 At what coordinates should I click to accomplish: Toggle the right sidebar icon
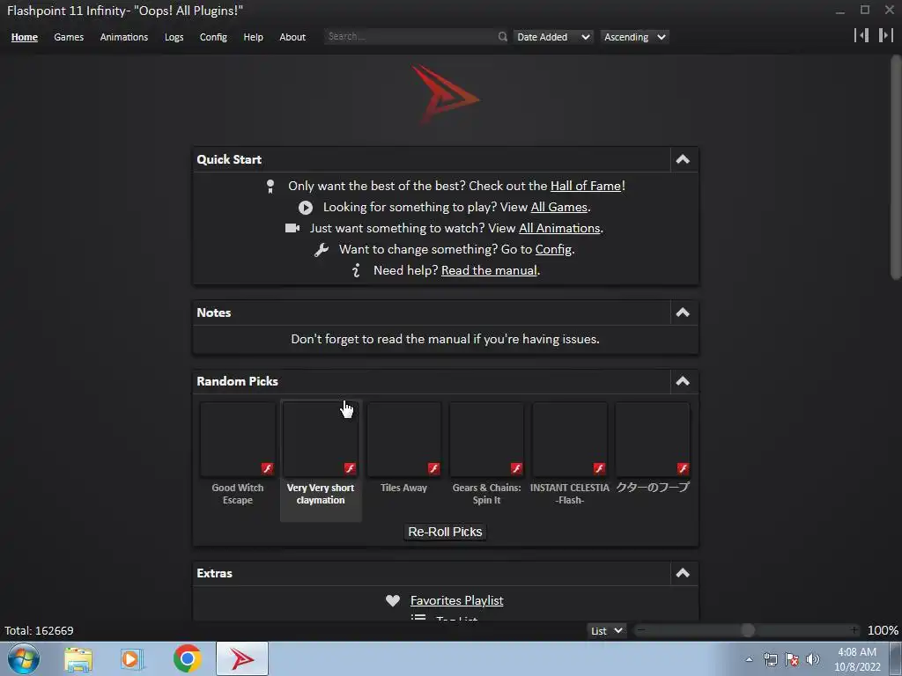(886, 35)
